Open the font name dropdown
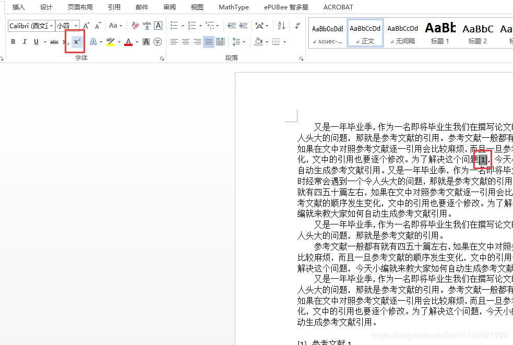This screenshot has height=345, width=513. click(x=51, y=26)
